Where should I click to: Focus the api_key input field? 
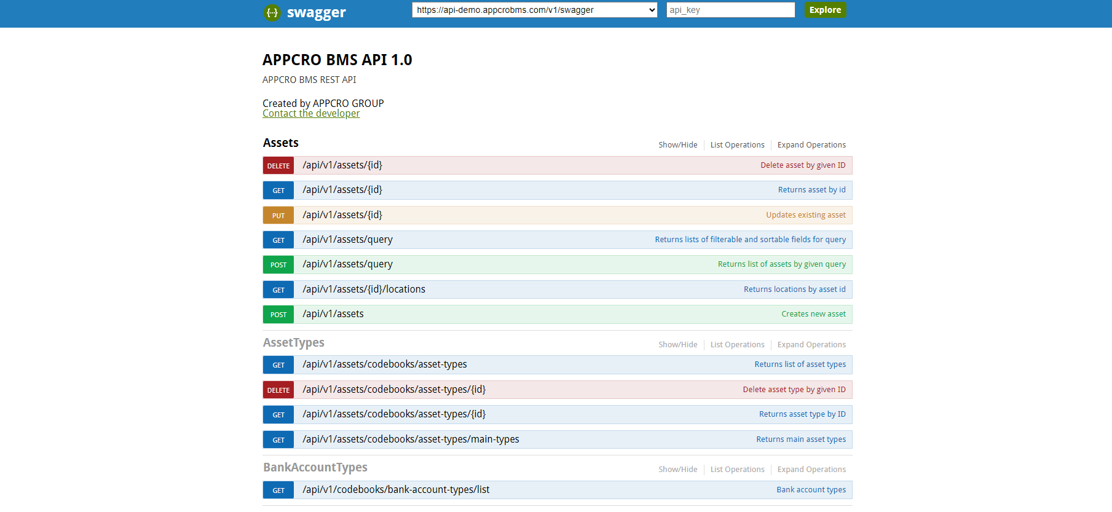click(731, 10)
